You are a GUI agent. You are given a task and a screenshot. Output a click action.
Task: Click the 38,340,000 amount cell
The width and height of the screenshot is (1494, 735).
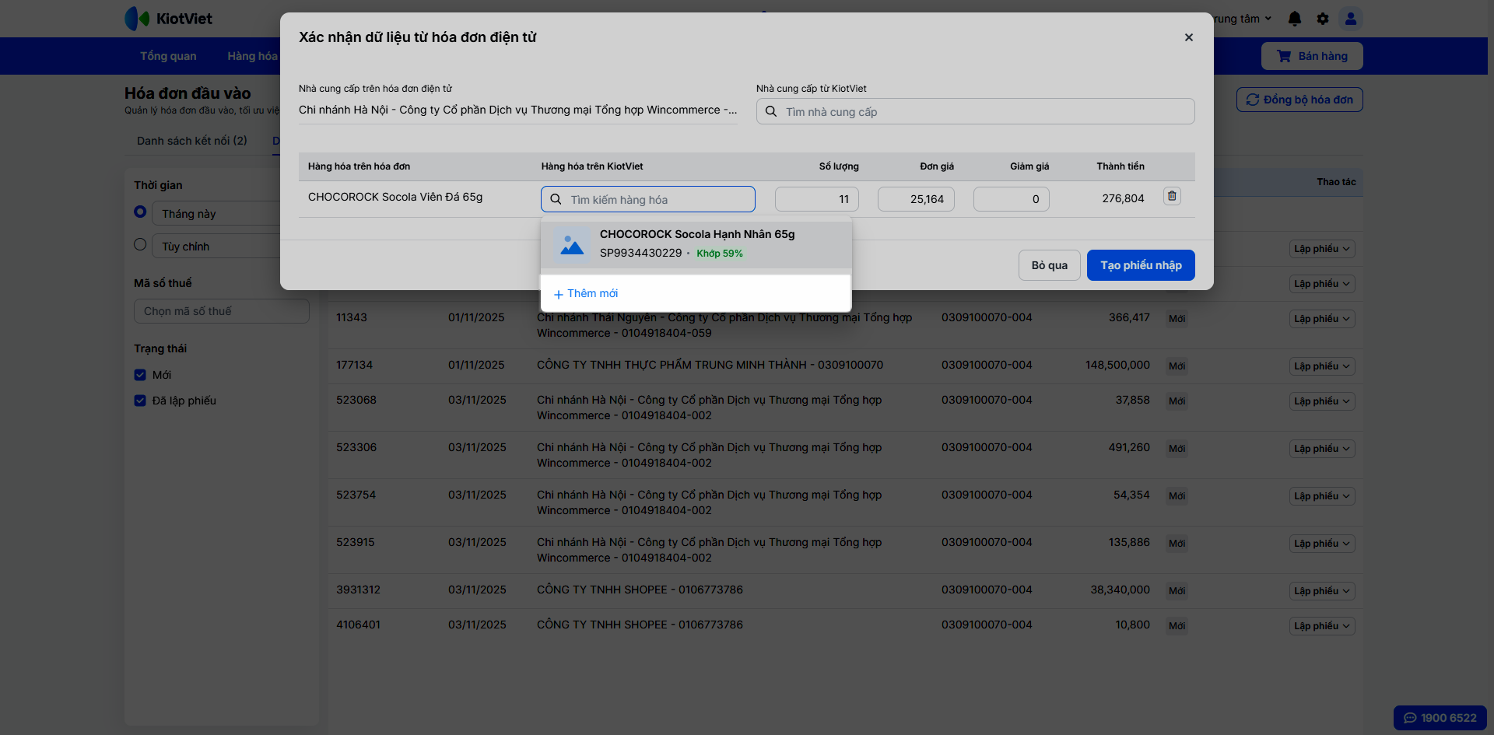tap(1120, 590)
